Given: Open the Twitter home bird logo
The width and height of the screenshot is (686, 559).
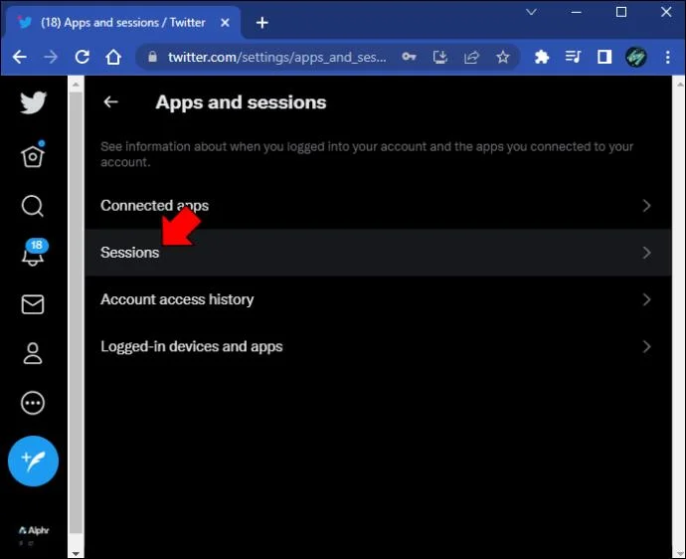Looking at the screenshot, I should [33, 102].
